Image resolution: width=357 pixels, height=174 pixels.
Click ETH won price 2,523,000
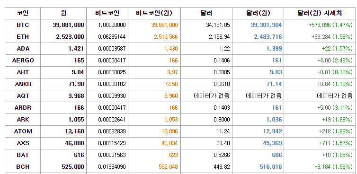coord(70,37)
